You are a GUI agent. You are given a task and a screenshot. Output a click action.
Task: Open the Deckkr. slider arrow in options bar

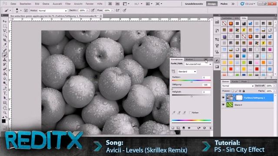(87, 10)
